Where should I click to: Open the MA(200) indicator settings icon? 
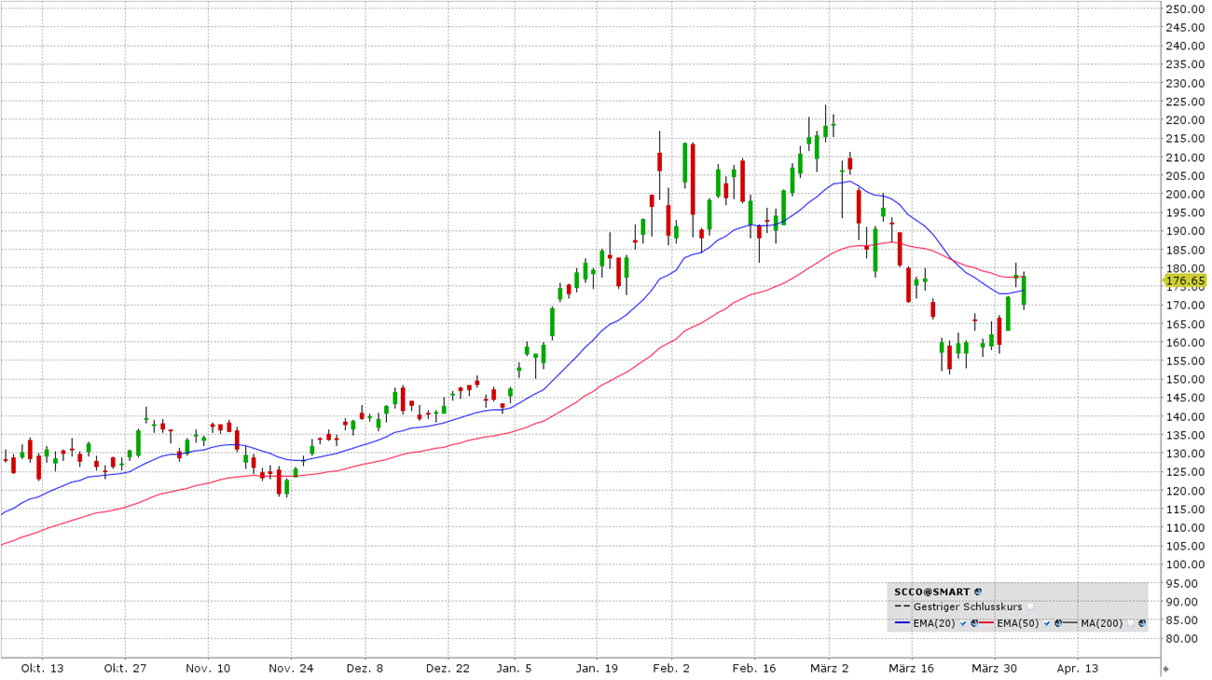tap(1142, 623)
